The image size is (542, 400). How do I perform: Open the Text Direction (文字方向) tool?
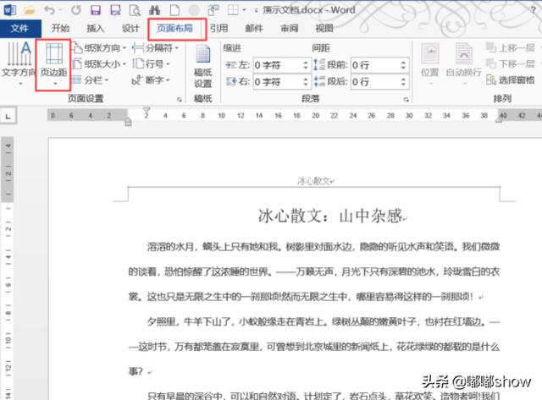tap(19, 63)
